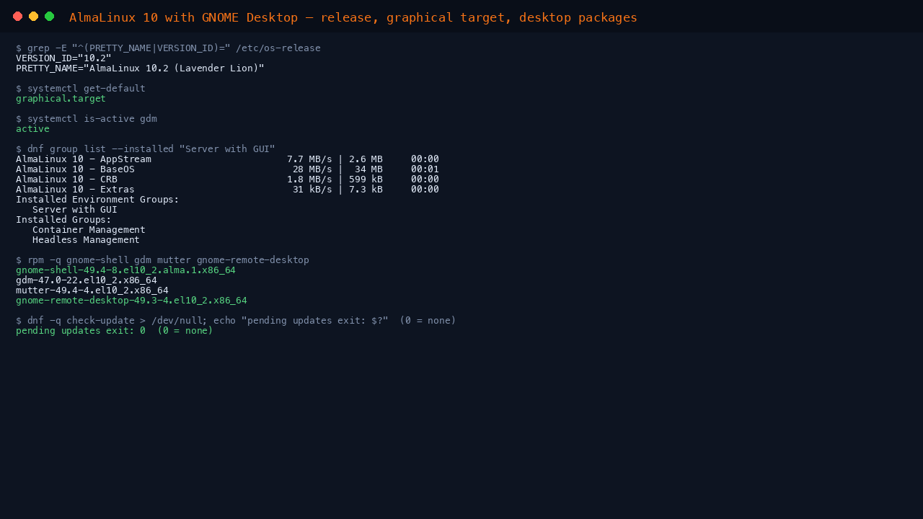Click the green maximize window dot

pyautogui.click(x=49, y=17)
